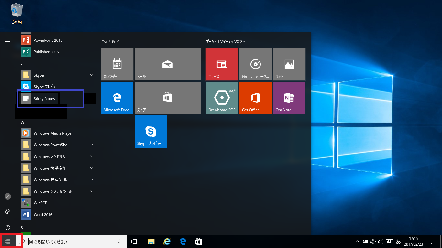Click the Power icon

coord(8,227)
